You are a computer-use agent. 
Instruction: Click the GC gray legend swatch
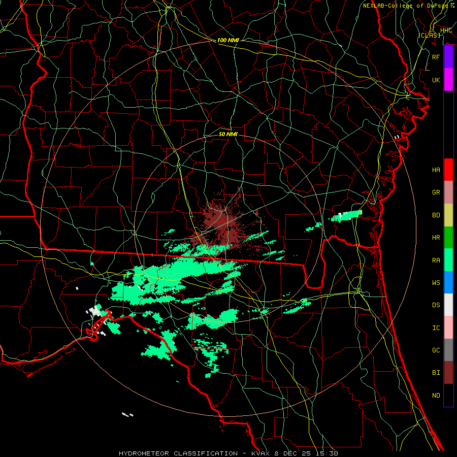[448, 350]
